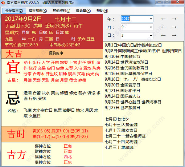The image size is (185, 167).
Task: Close the 南方择吉程序 window
Action: [x=178, y=2]
